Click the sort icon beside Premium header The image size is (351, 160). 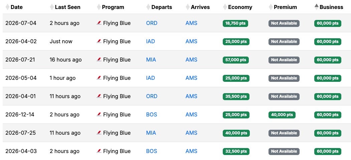pyautogui.click(x=271, y=7)
